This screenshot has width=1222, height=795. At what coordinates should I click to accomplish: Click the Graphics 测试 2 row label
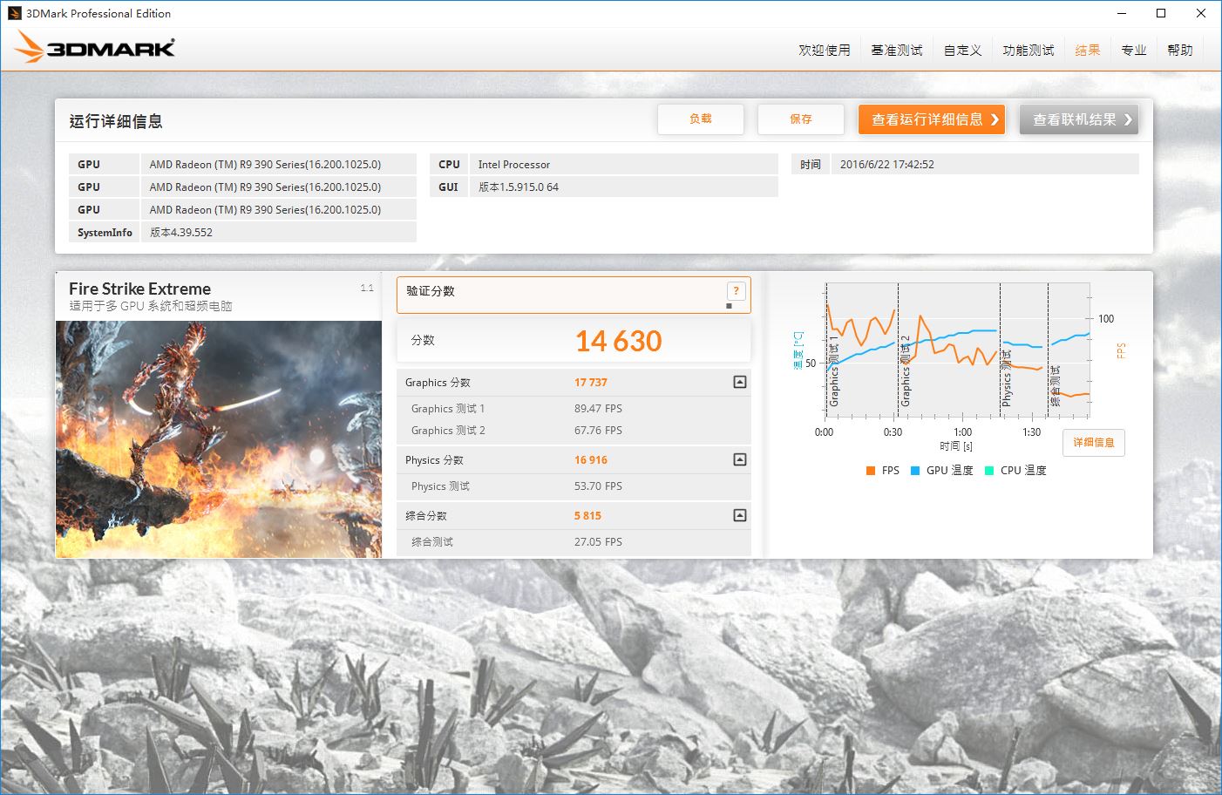click(448, 431)
